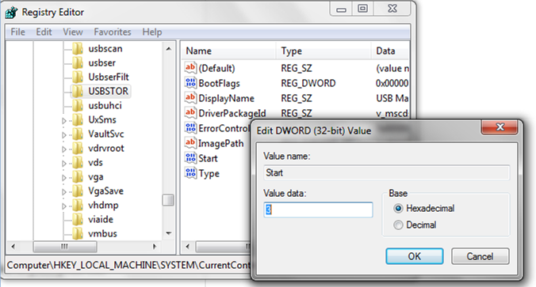Viewport: 536px width, 287px height.
Task: Select the USBSTOR key label
Action: coord(109,92)
